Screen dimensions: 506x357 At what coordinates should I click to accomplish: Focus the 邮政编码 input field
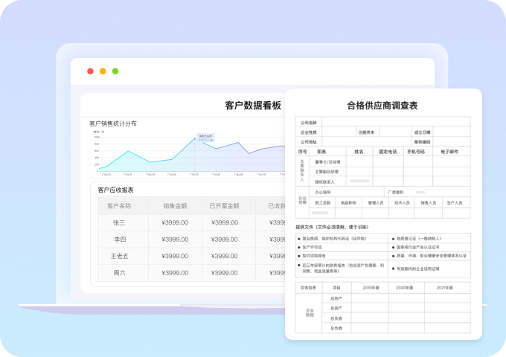[x=451, y=141]
